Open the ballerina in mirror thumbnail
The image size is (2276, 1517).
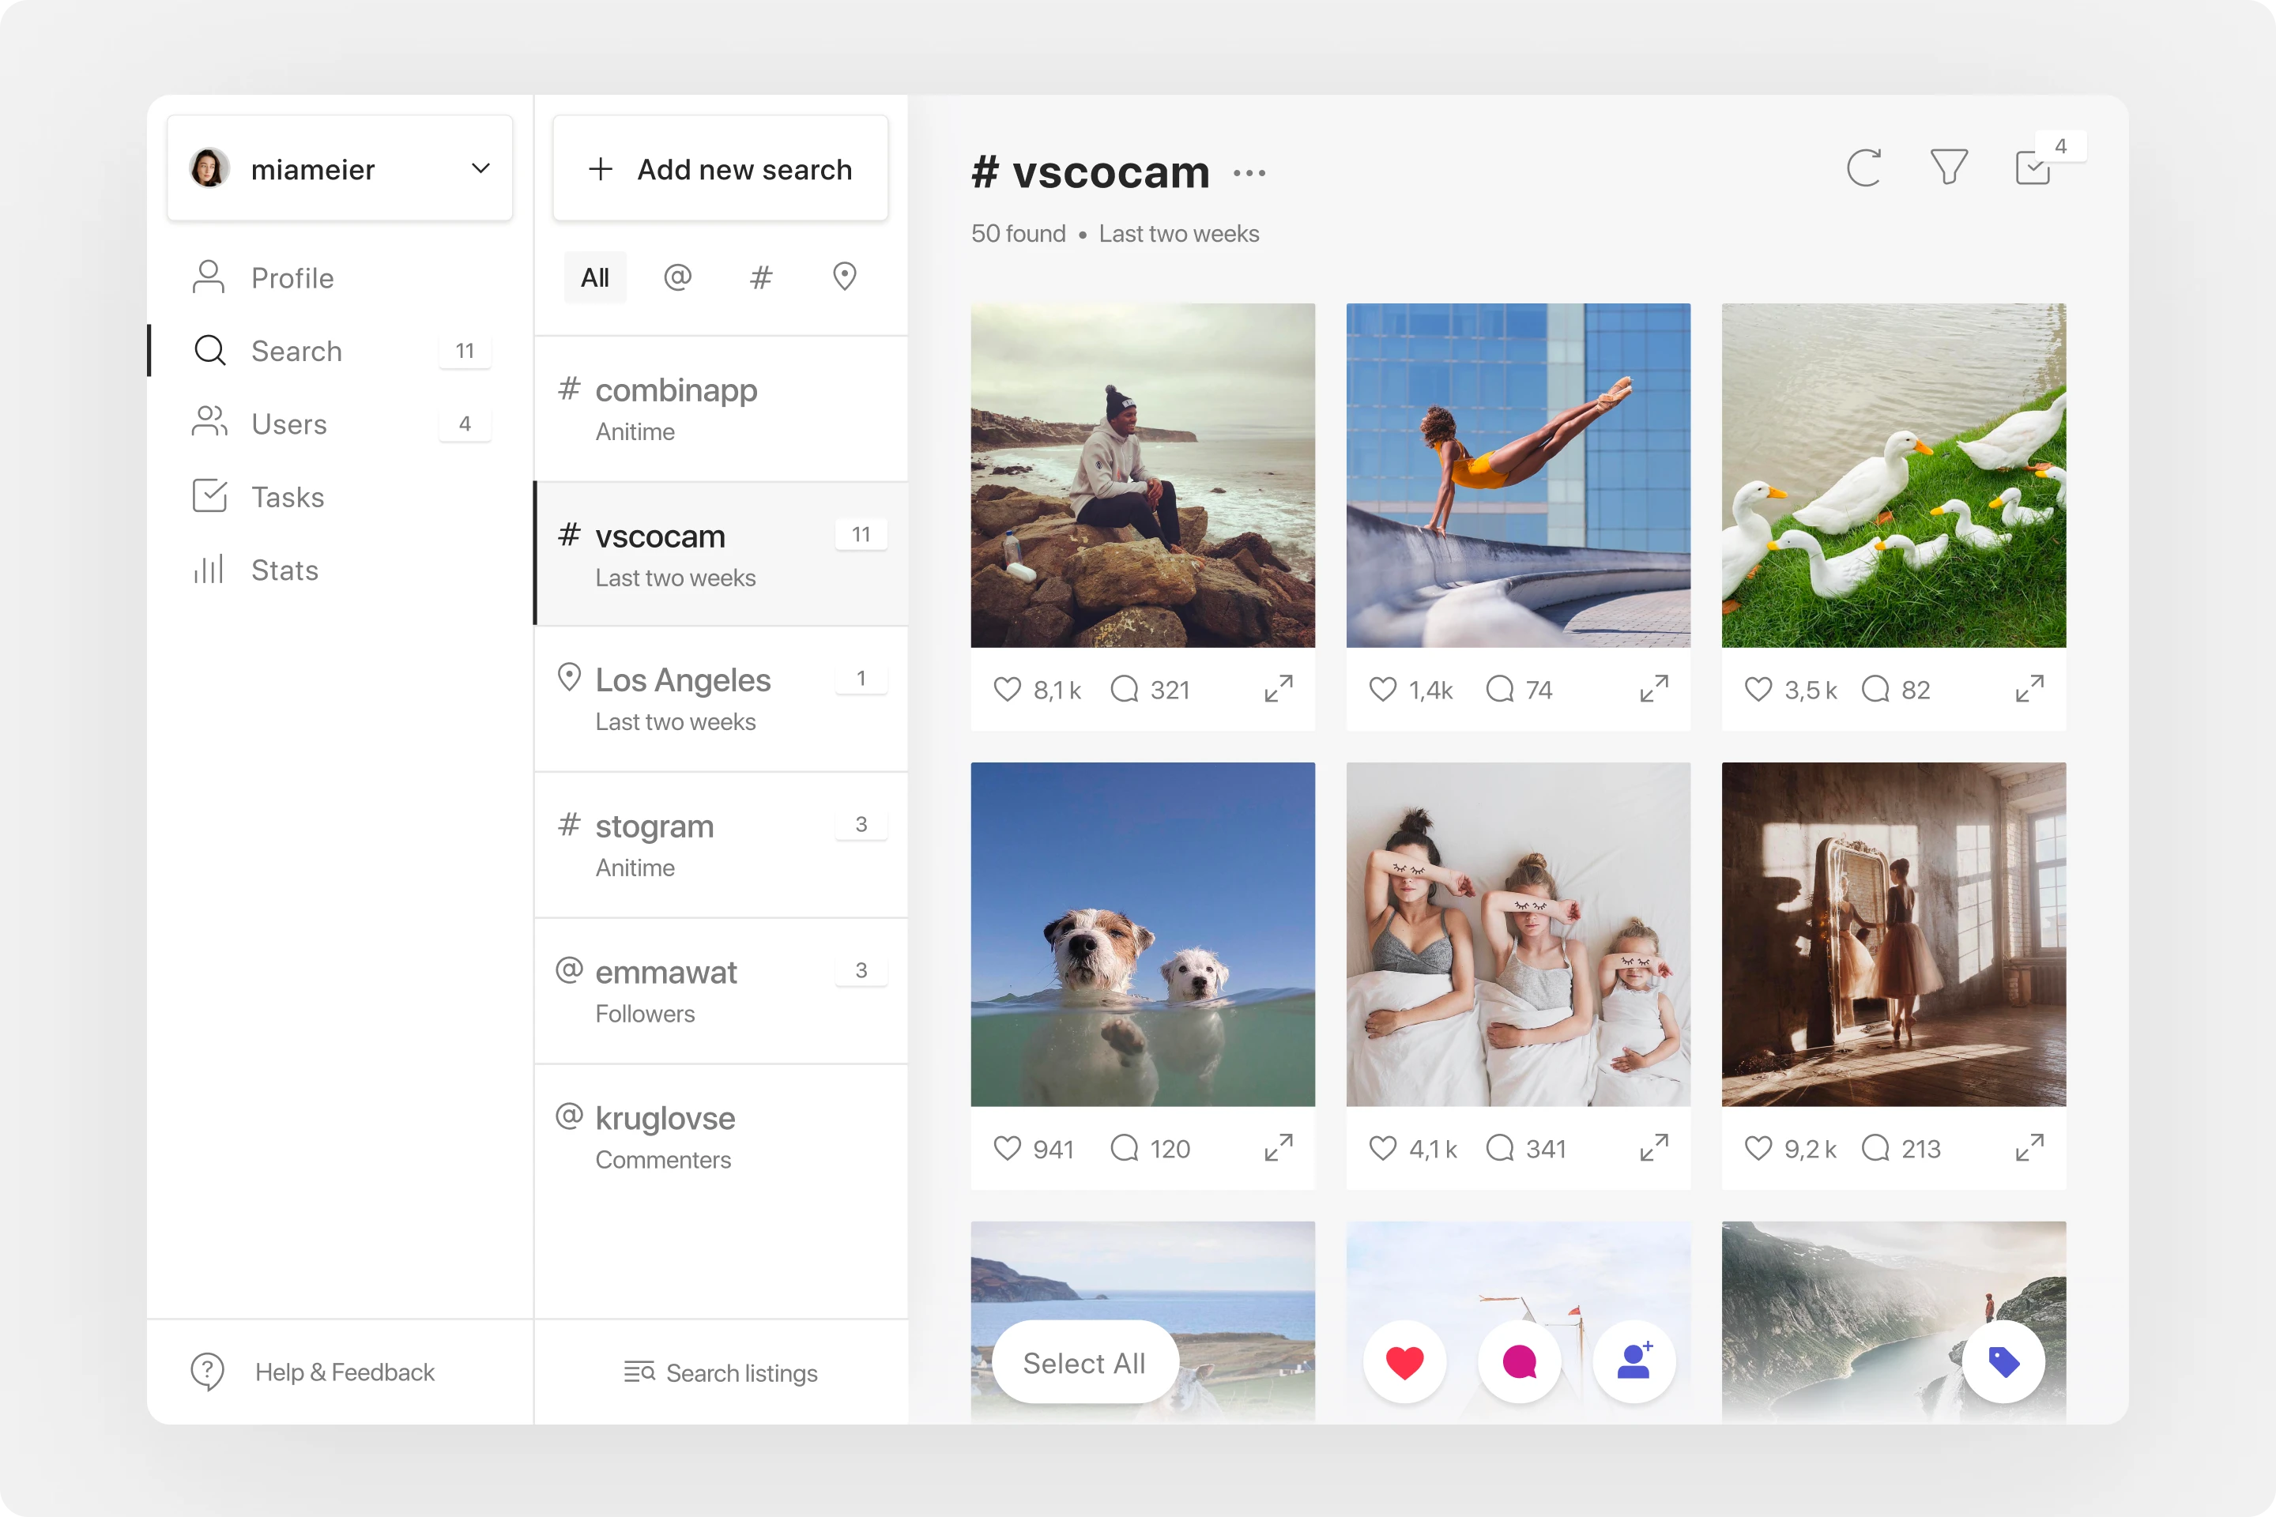click(x=1894, y=934)
